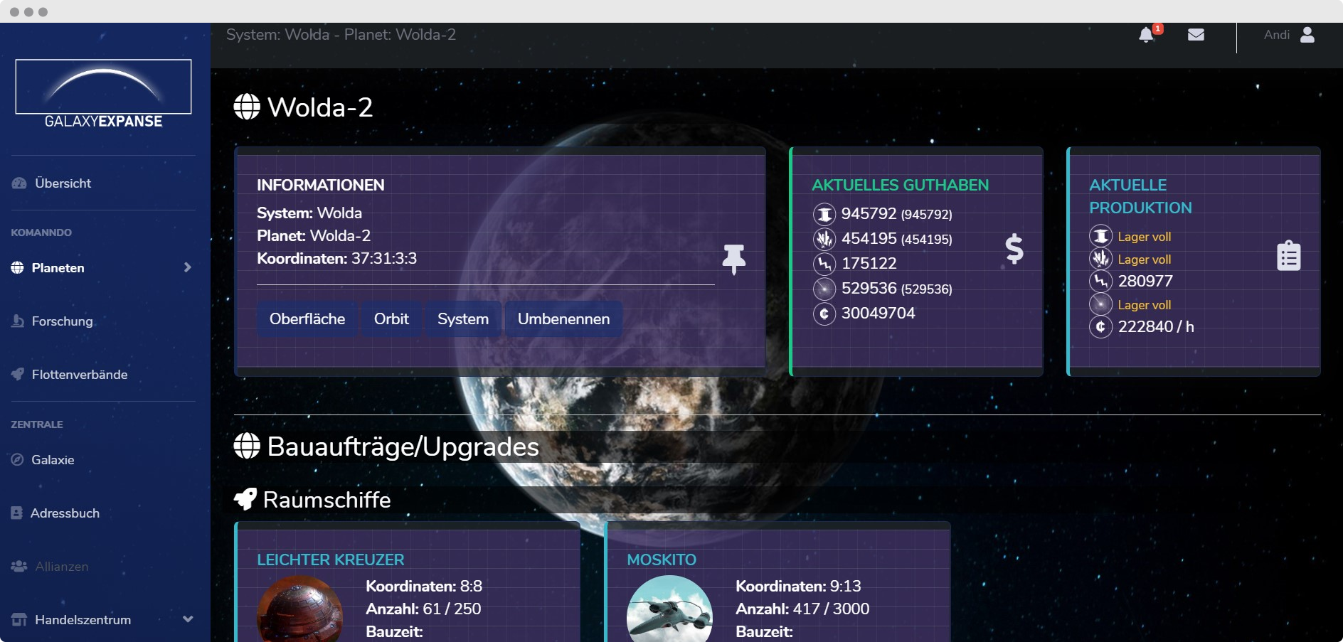
Task: Click the Galaxy Expanse logo
Action: (103, 94)
